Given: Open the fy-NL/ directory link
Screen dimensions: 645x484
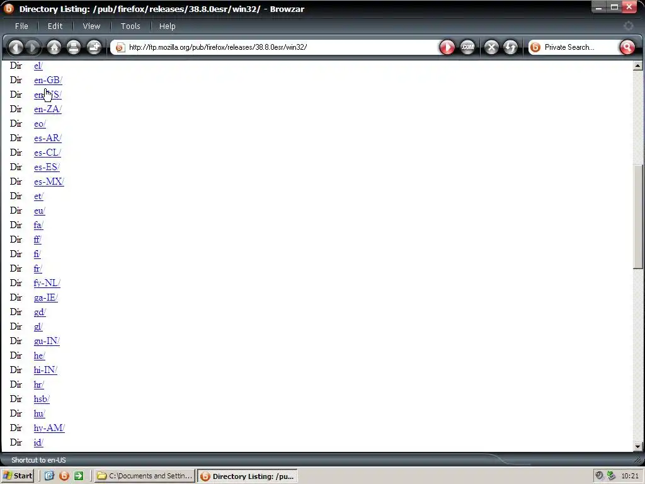Looking at the screenshot, I should [x=47, y=283].
